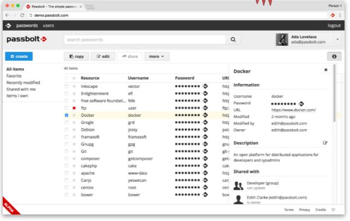Toggle the select-all checkbox in the table header
The width and height of the screenshot is (350, 221).
pyautogui.click(x=67, y=78)
